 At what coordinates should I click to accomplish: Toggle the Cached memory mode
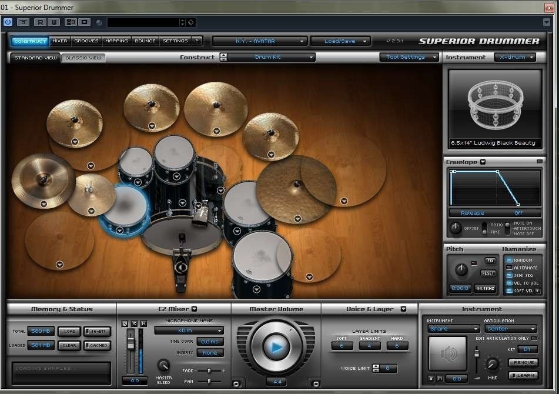point(98,346)
